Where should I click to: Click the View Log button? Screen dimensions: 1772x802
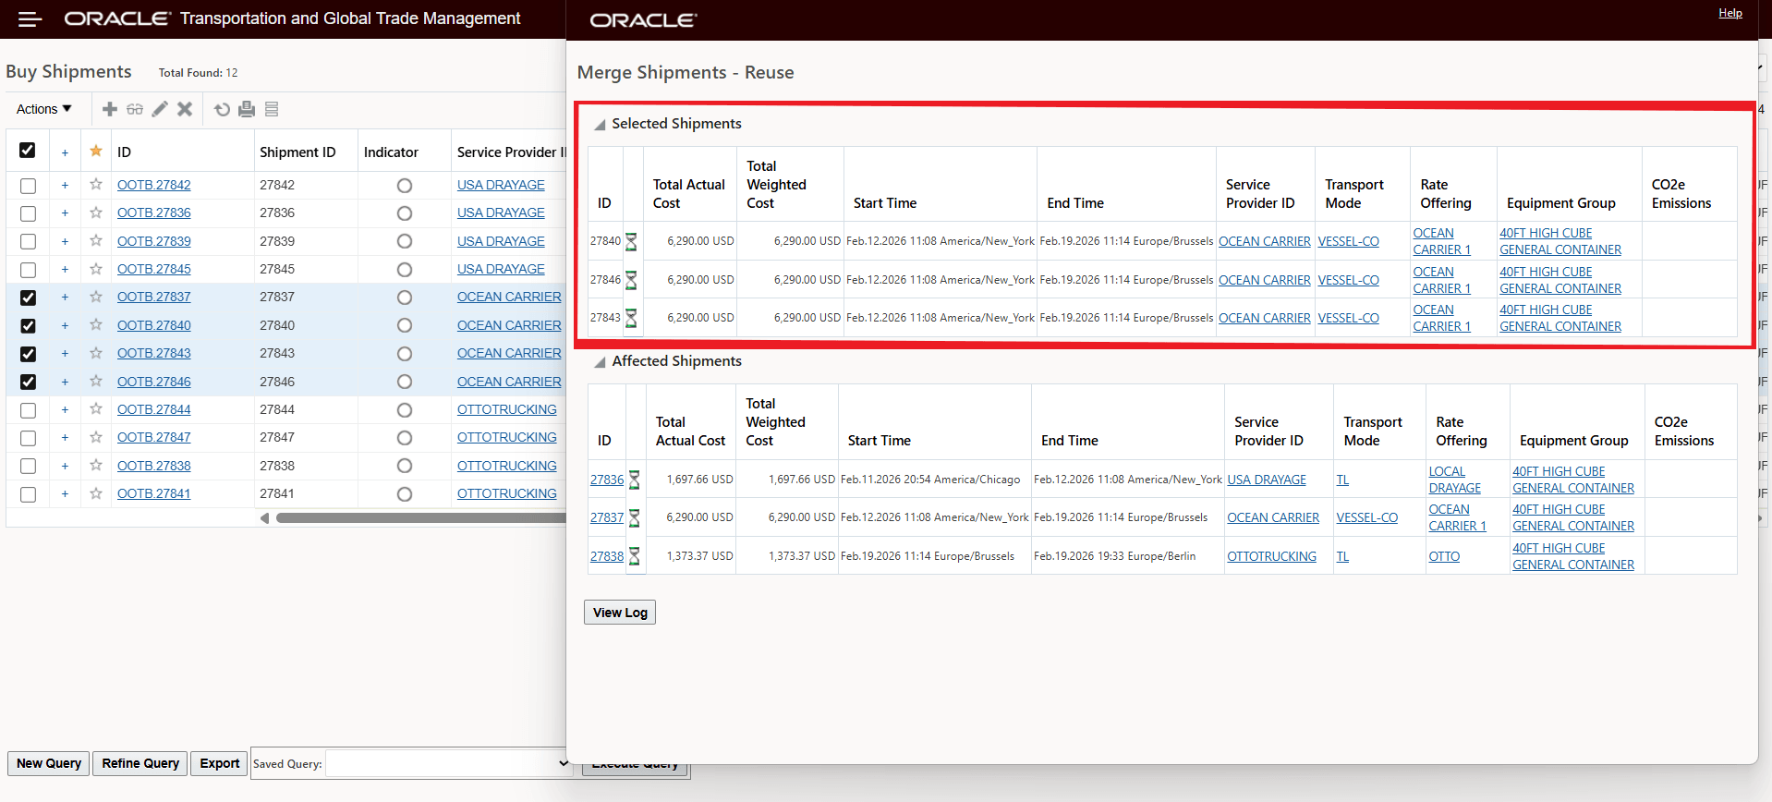click(x=620, y=613)
